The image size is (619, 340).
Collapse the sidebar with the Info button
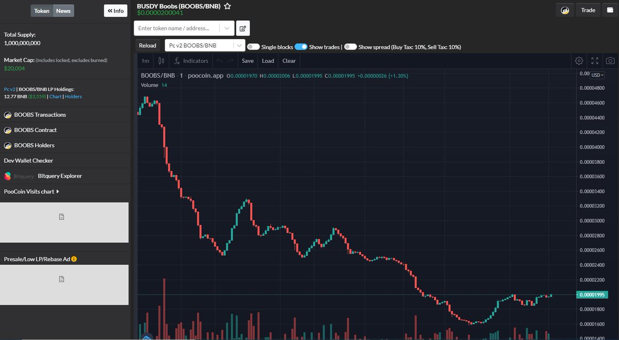tap(116, 11)
